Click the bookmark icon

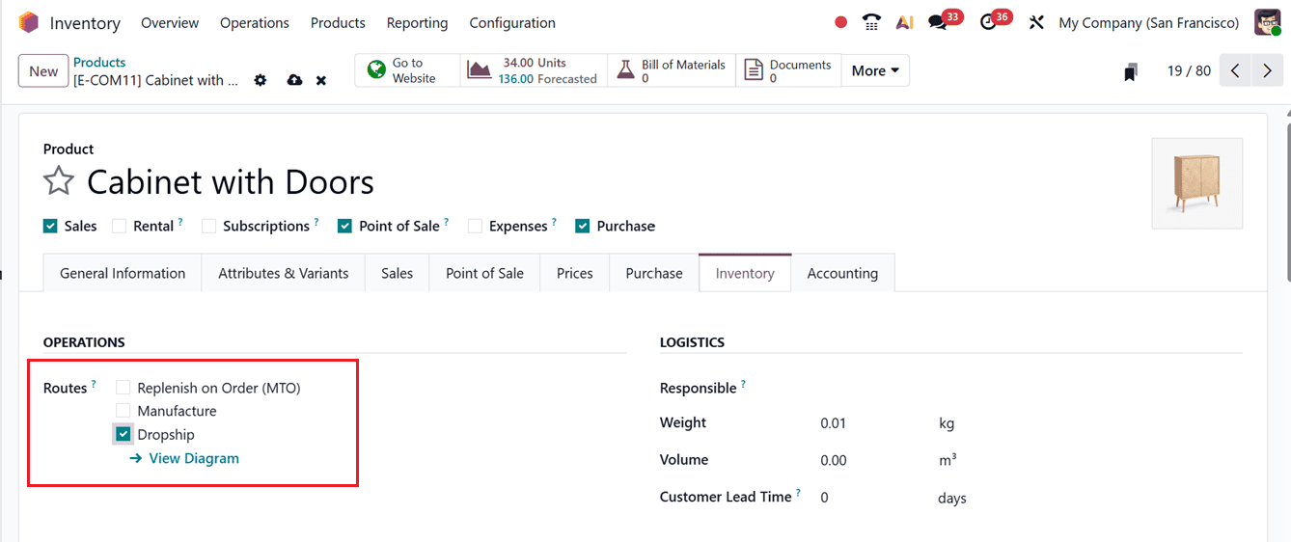[x=1131, y=71]
